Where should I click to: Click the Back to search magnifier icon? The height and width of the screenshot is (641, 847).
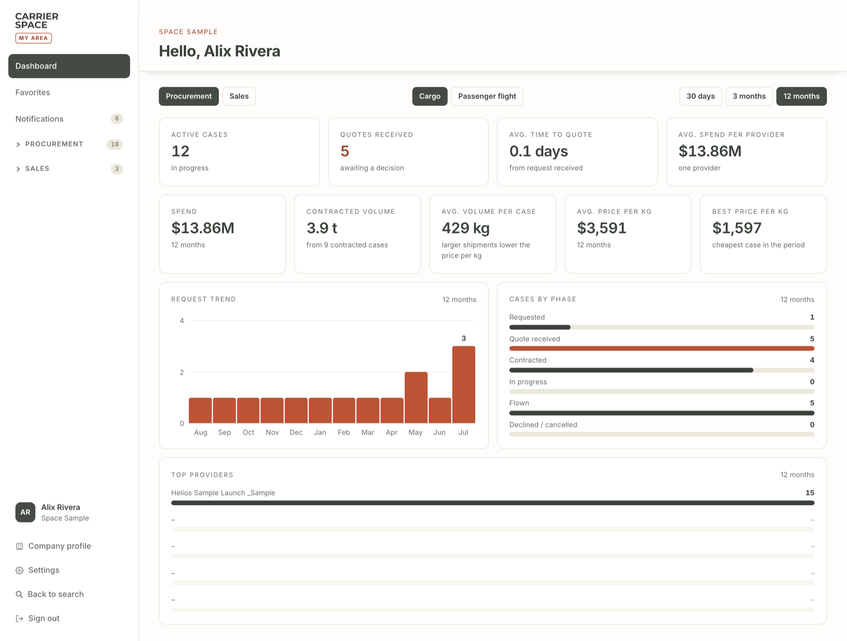pos(19,594)
